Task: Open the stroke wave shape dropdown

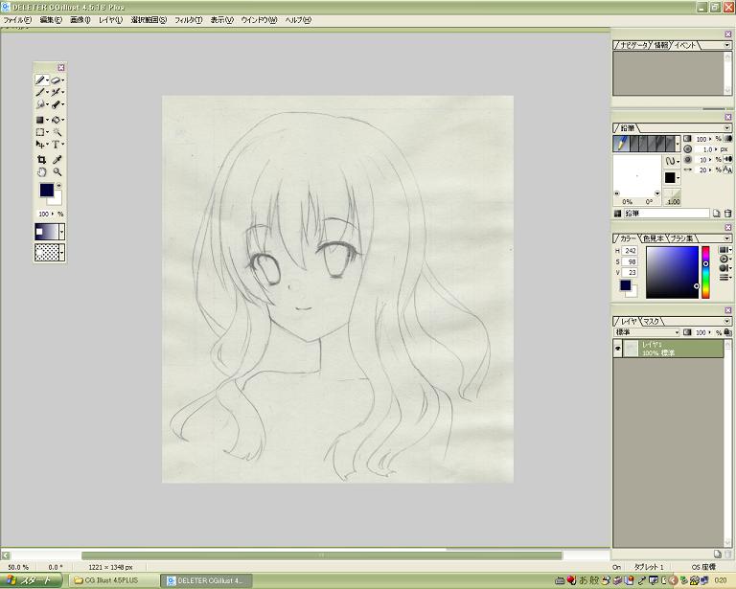Action: pyautogui.click(x=672, y=161)
